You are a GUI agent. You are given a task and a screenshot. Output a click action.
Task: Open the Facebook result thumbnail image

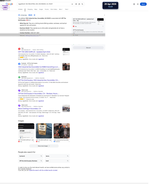pos(66,67)
